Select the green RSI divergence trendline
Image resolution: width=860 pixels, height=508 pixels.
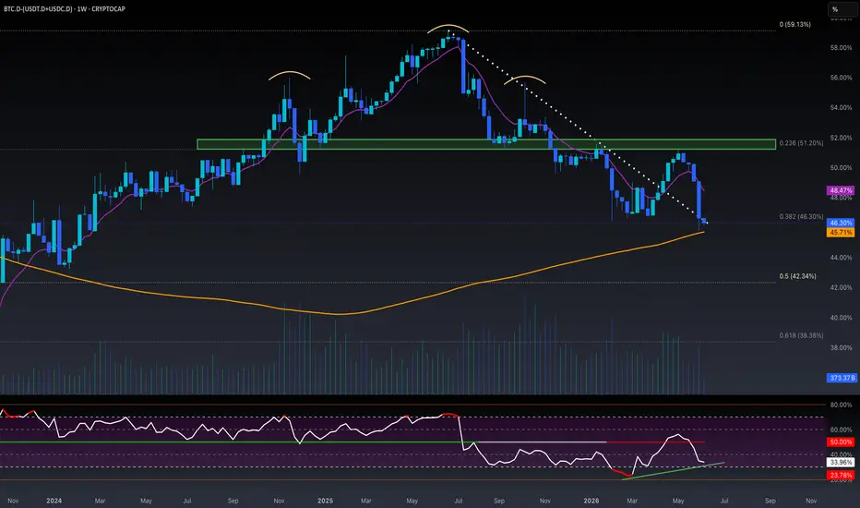point(673,471)
